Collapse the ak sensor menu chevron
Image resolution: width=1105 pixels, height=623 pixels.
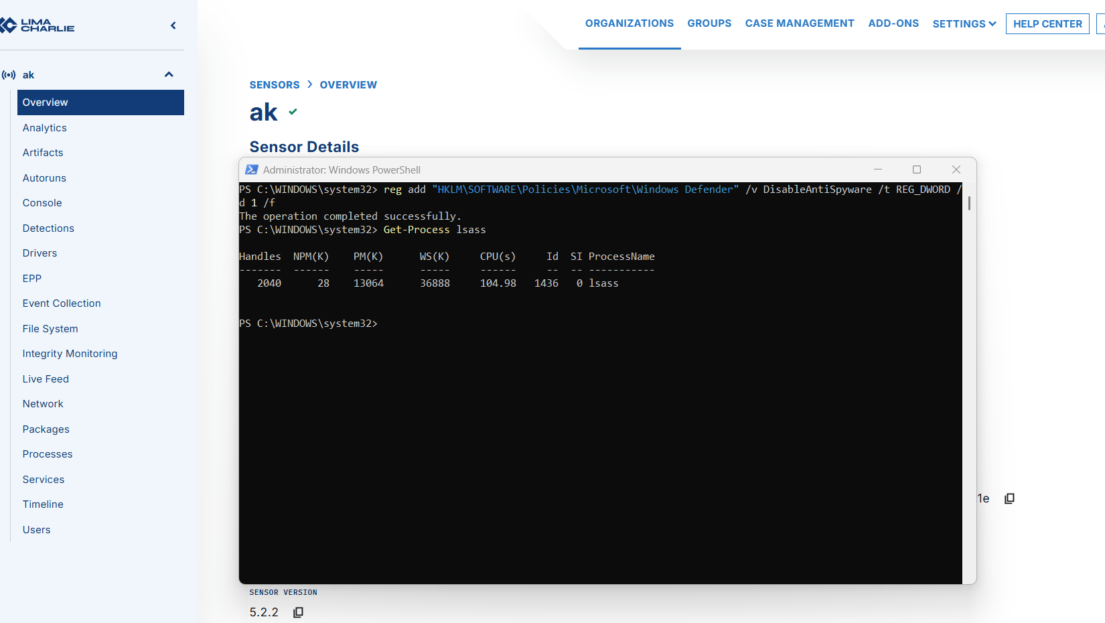[169, 74]
